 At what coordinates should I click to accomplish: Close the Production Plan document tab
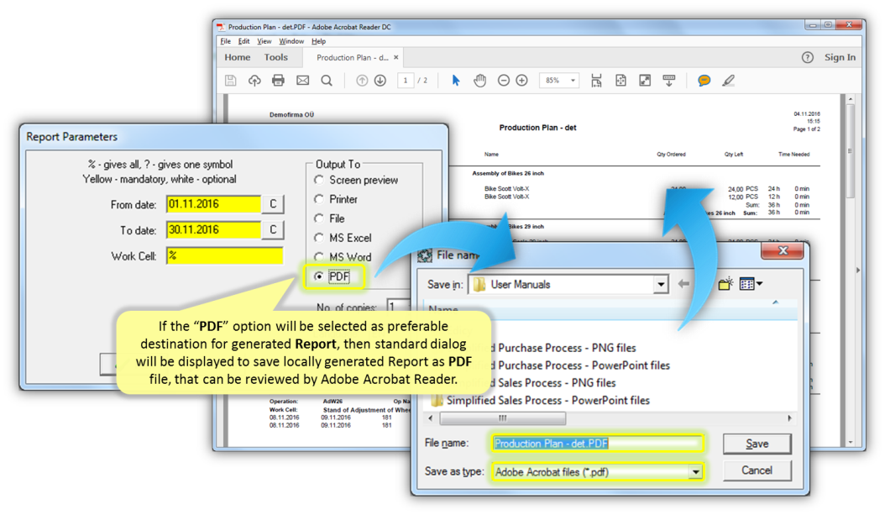[x=396, y=57]
